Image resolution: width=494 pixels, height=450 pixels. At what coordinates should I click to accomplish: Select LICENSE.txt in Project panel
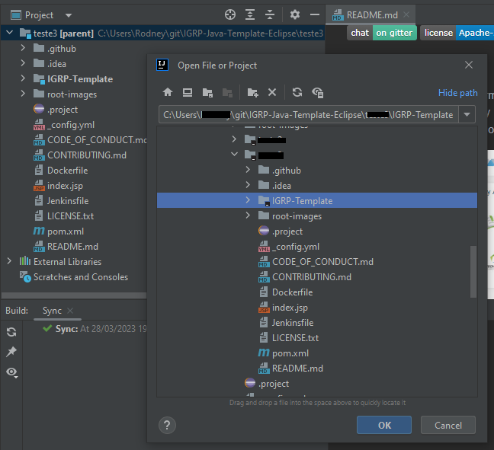coord(64,216)
